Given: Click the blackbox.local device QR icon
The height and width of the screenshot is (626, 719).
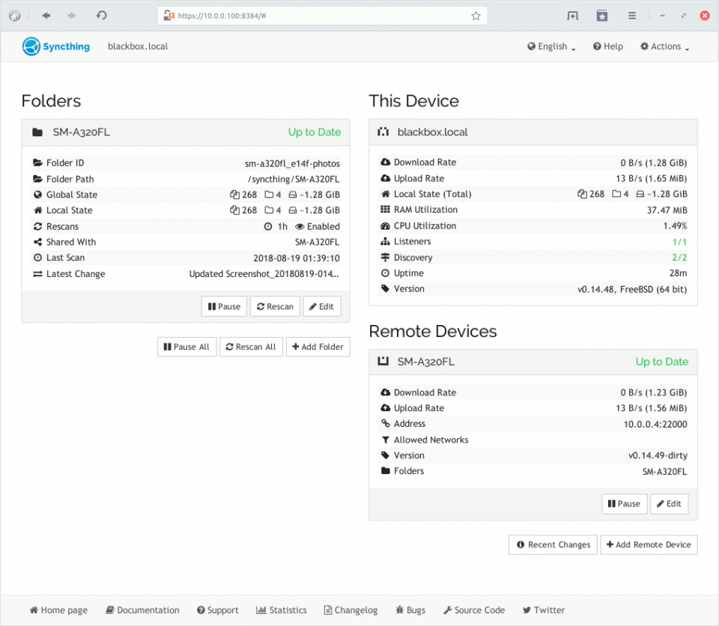Looking at the screenshot, I should coord(383,132).
